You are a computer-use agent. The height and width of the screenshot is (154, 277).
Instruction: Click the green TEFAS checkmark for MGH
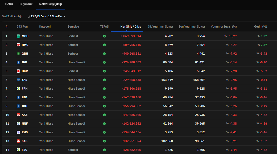(104, 36)
